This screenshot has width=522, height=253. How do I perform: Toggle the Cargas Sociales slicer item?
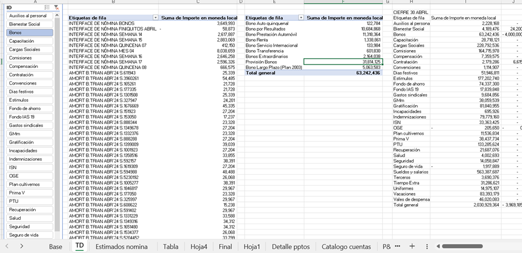(x=30, y=49)
